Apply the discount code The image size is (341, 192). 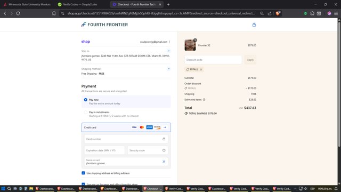[x=250, y=60]
